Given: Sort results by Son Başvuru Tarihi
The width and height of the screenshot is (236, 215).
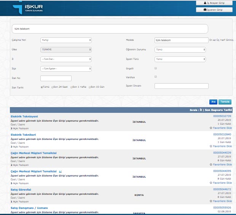Looking at the screenshot, I should (219, 110).
